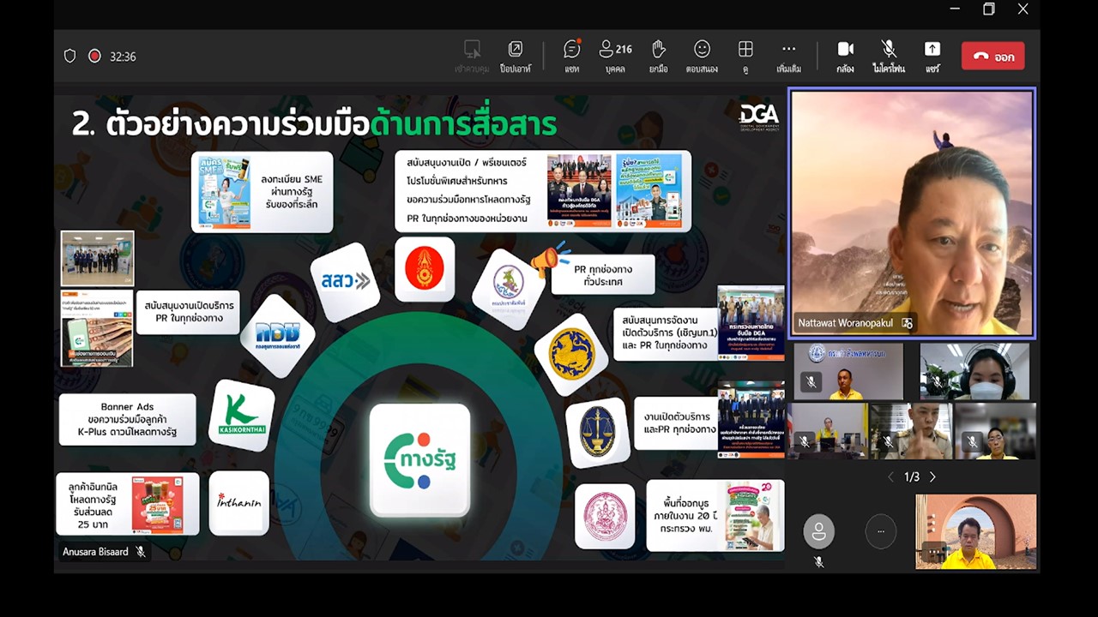This screenshot has width=1098, height=617.
Task: Pop out the shared content (ป็อปเอาท์)
Action: click(x=516, y=56)
